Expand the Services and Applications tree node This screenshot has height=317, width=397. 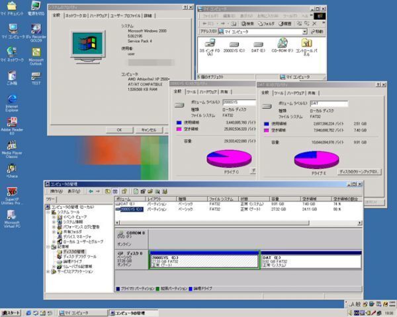coord(50,271)
